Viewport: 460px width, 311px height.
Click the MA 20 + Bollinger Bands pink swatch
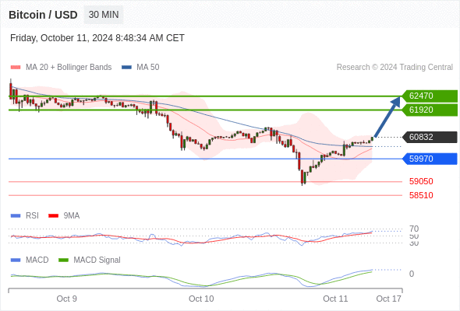16,68
